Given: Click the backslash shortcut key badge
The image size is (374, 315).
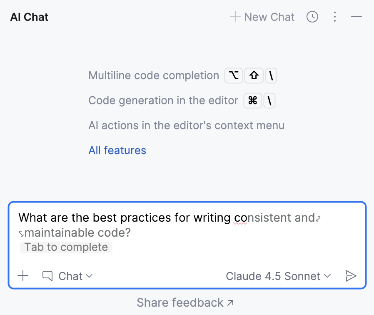Looking at the screenshot, I should pyautogui.click(x=271, y=75).
